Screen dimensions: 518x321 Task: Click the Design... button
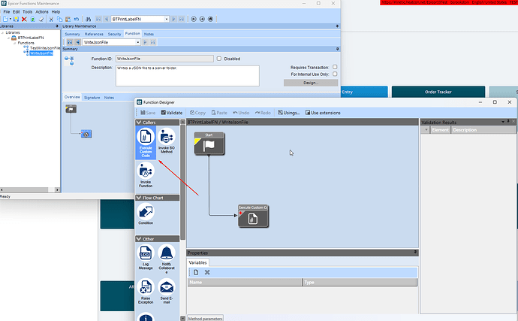tap(311, 83)
